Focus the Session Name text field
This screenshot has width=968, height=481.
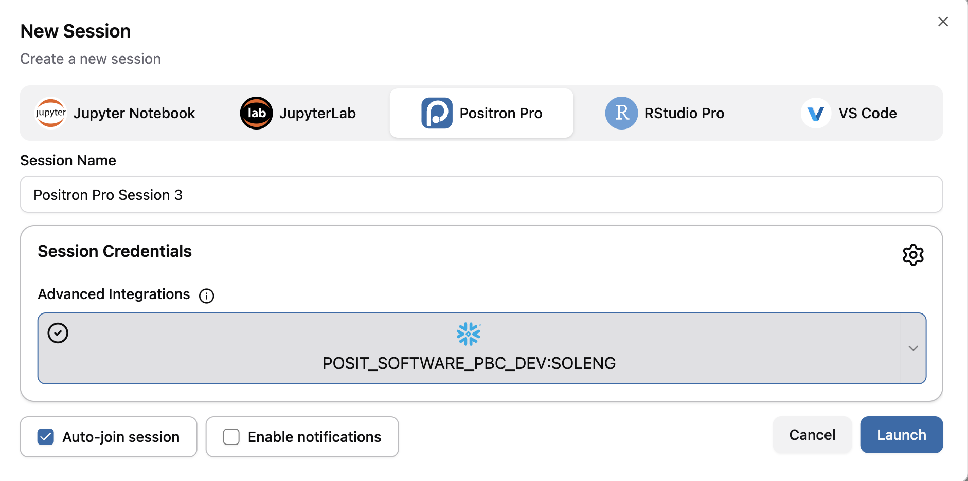point(481,195)
